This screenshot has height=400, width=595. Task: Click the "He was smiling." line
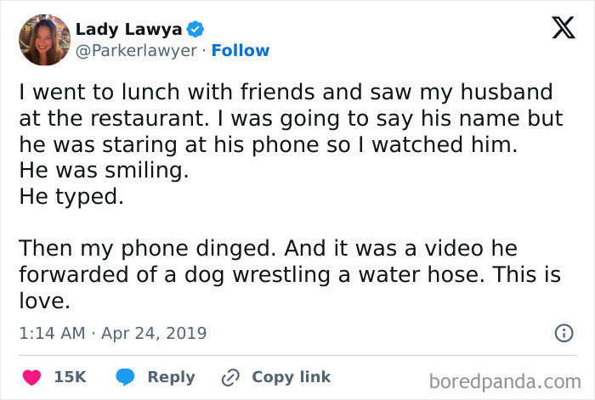[x=100, y=172]
